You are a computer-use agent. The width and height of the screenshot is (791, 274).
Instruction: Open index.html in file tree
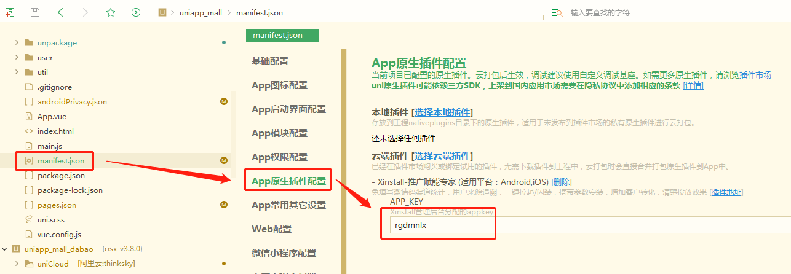(x=55, y=131)
